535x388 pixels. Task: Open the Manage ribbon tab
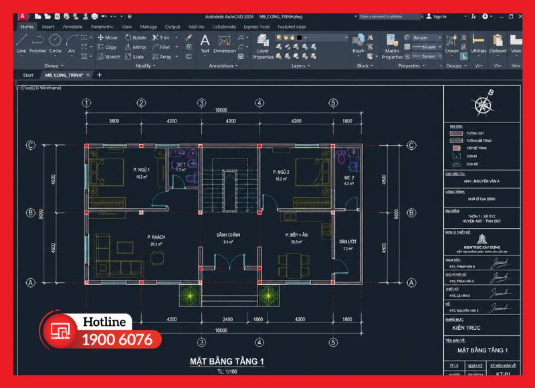pyautogui.click(x=148, y=27)
